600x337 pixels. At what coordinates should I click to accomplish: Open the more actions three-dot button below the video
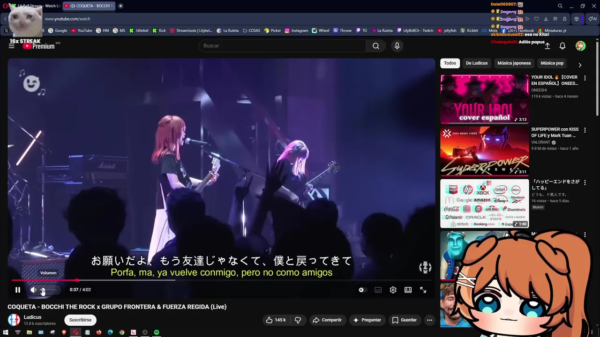point(429,320)
